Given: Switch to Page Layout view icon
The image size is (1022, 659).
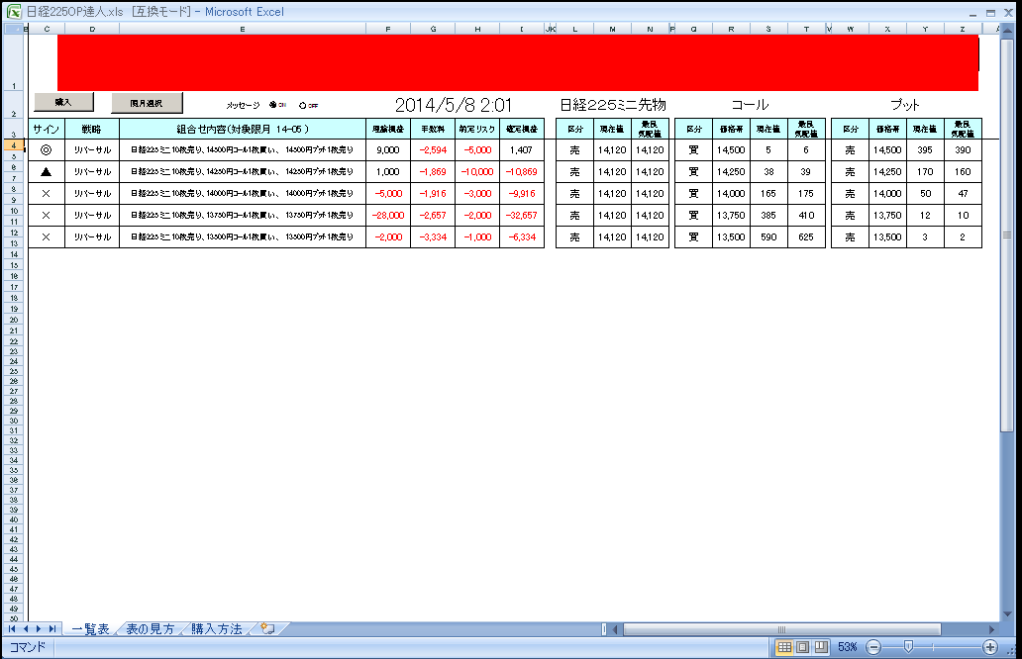Looking at the screenshot, I should (803, 647).
